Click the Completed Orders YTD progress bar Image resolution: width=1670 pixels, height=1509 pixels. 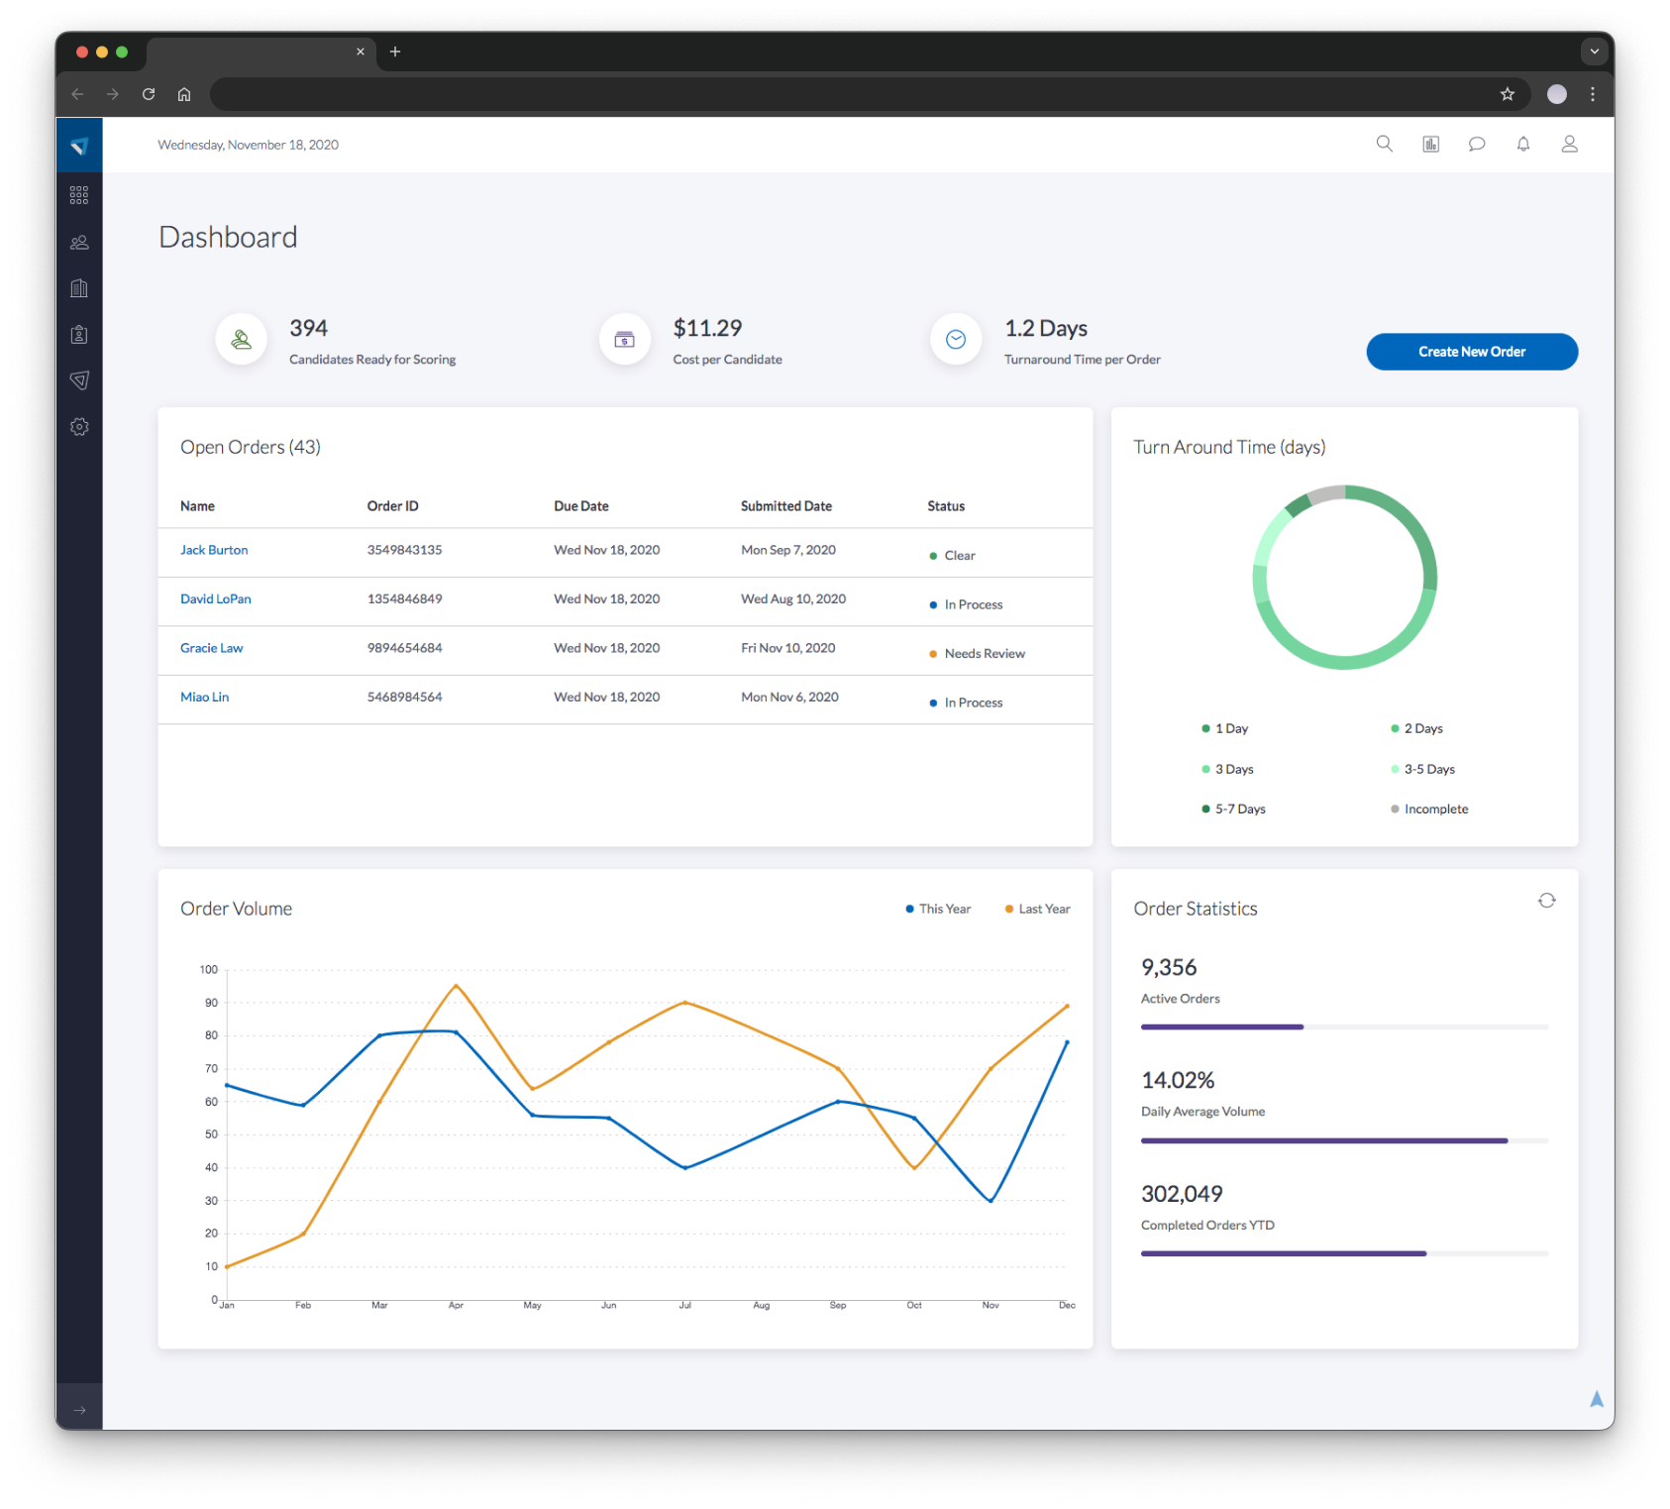pyautogui.click(x=1344, y=1254)
